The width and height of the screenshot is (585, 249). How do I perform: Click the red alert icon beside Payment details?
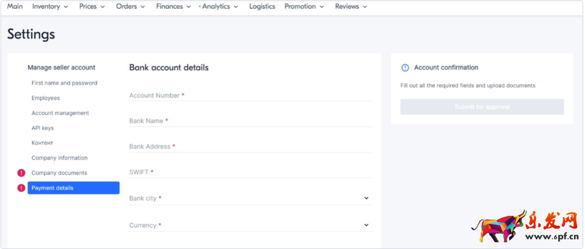coord(22,188)
